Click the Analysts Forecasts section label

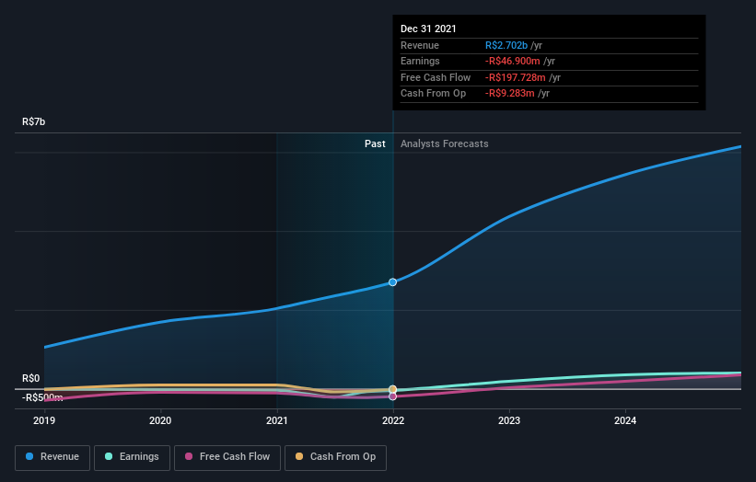444,144
